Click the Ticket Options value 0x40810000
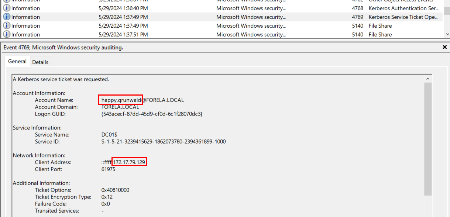The width and height of the screenshot is (450, 217). (115, 190)
